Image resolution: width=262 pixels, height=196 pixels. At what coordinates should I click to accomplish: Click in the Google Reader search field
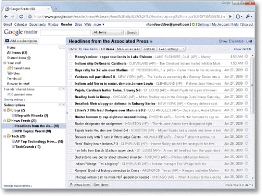65,33
